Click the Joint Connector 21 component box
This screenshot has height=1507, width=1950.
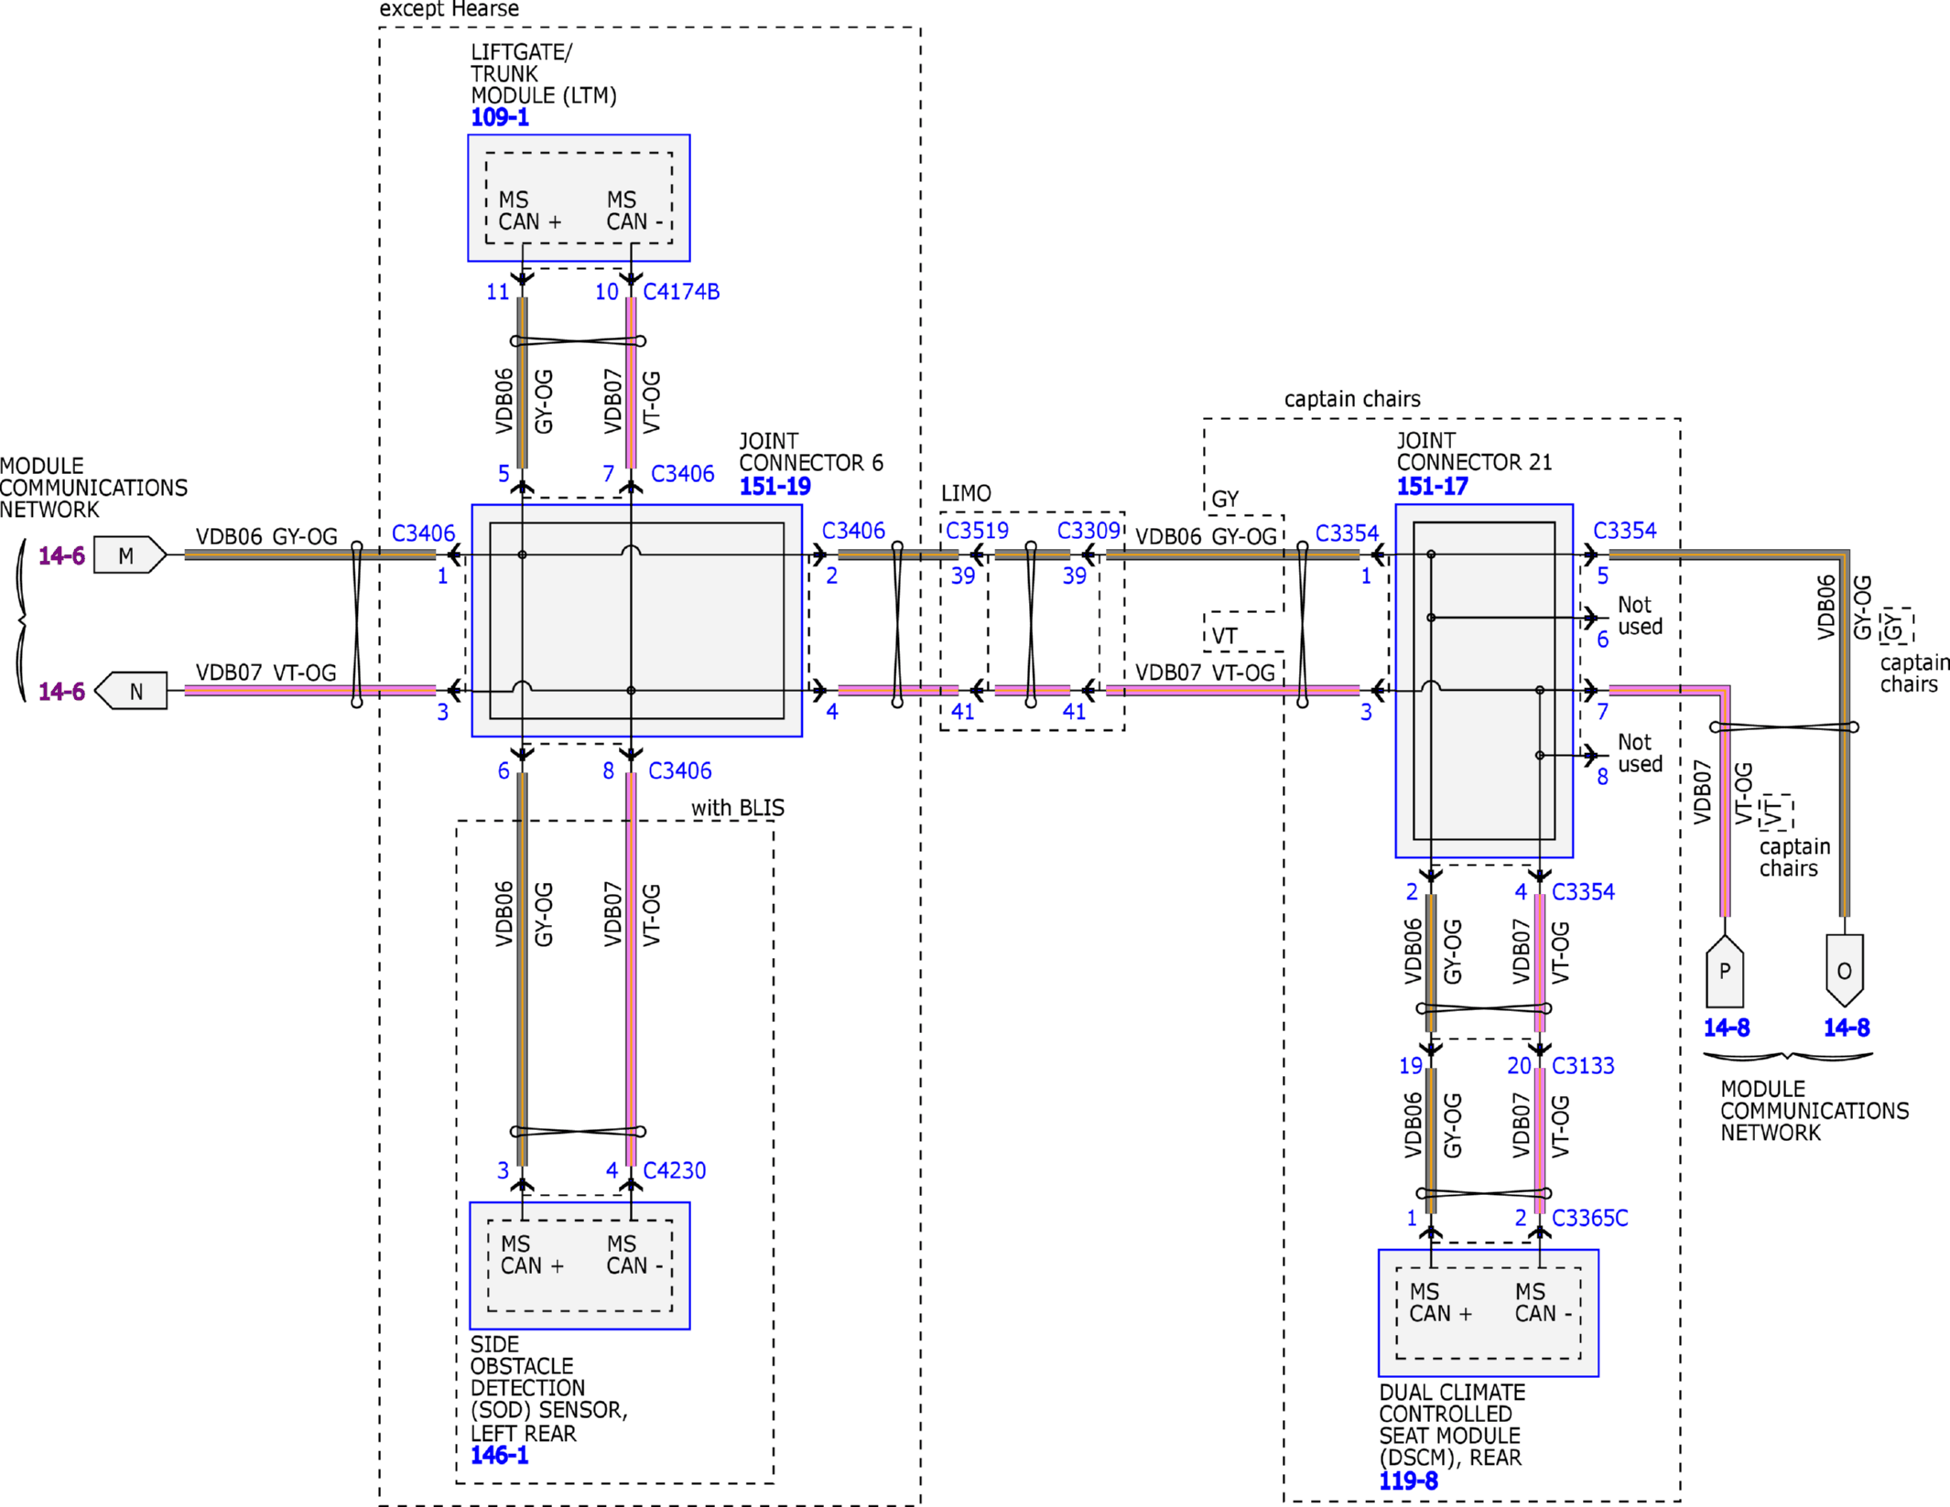(1484, 681)
